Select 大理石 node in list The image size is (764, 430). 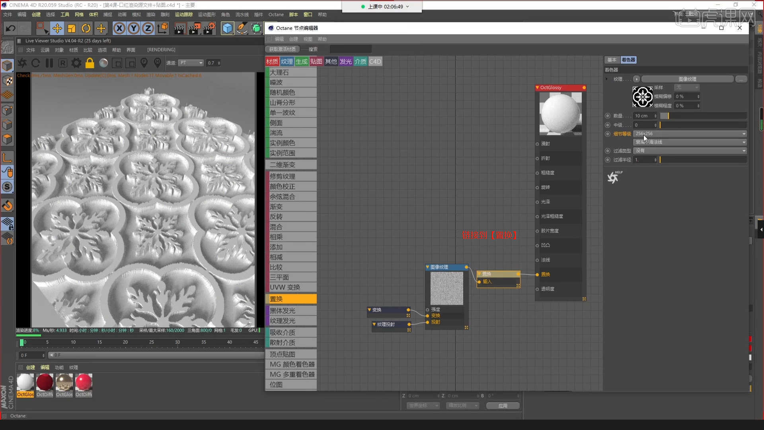click(x=291, y=72)
